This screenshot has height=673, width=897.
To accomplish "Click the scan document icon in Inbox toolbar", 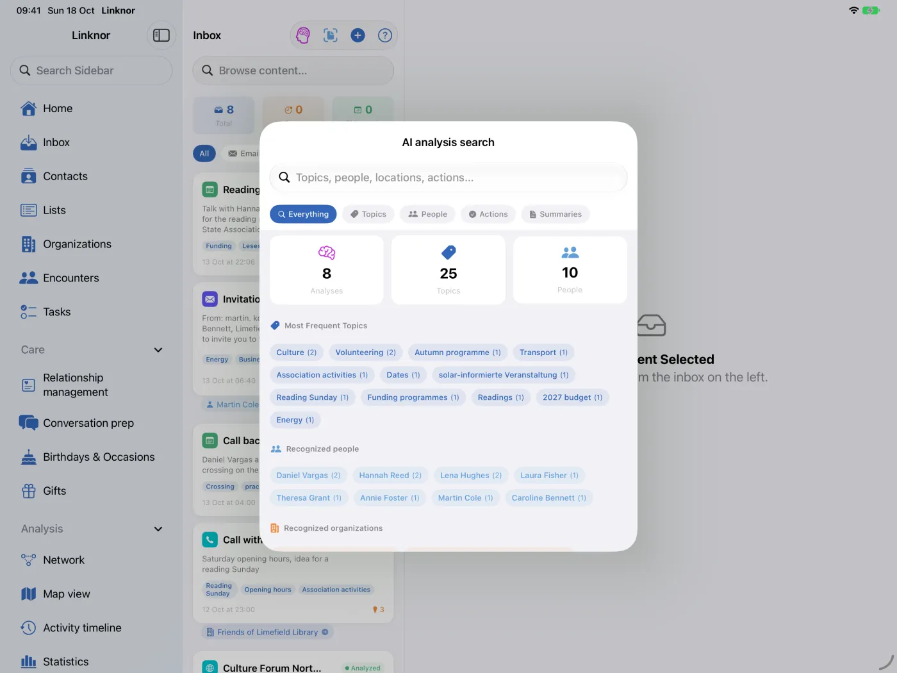I will tap(331, 35).
